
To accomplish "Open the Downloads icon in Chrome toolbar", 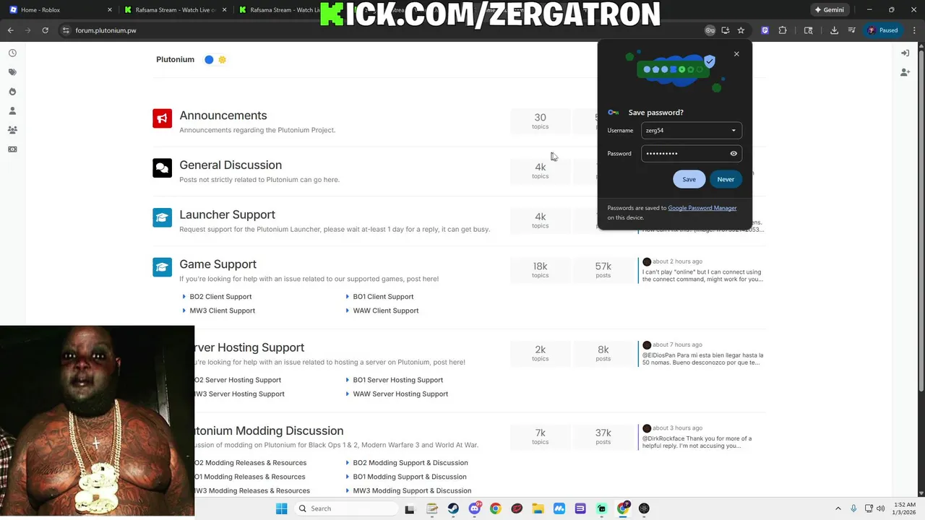I will pyautogui.click(x=834, y=30).
